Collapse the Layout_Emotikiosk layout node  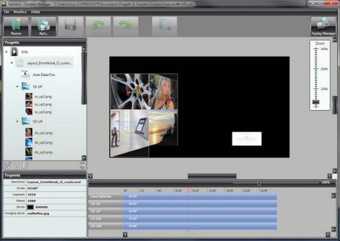click(x=12, y=63)
